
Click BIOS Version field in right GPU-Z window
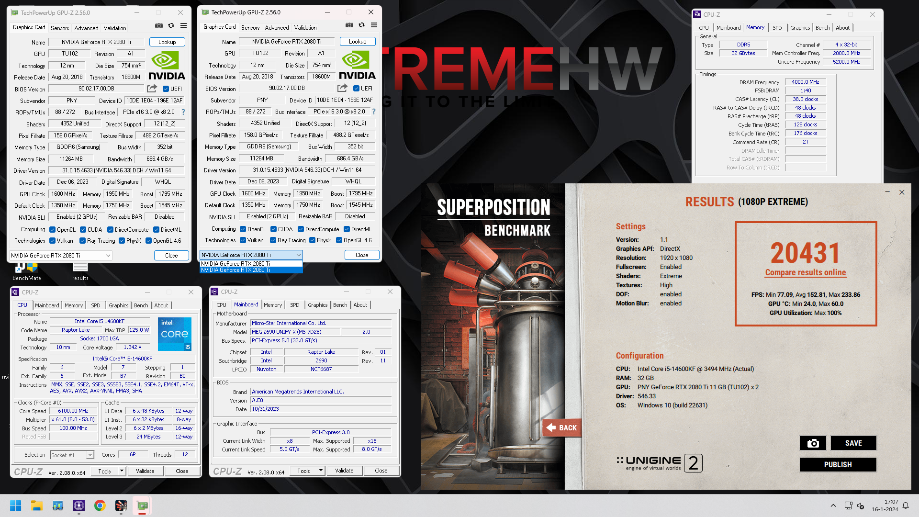287,88
